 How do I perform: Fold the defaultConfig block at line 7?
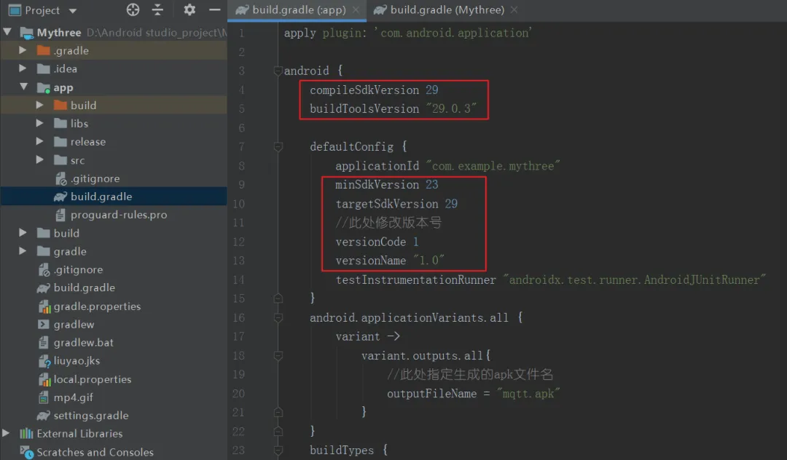click(x=278, y=146)
